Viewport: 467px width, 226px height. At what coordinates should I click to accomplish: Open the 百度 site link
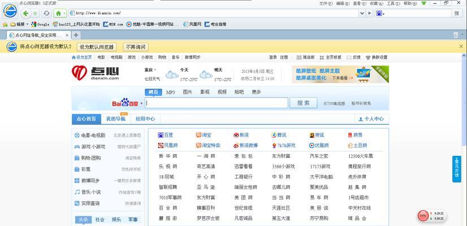coord(166,135)
